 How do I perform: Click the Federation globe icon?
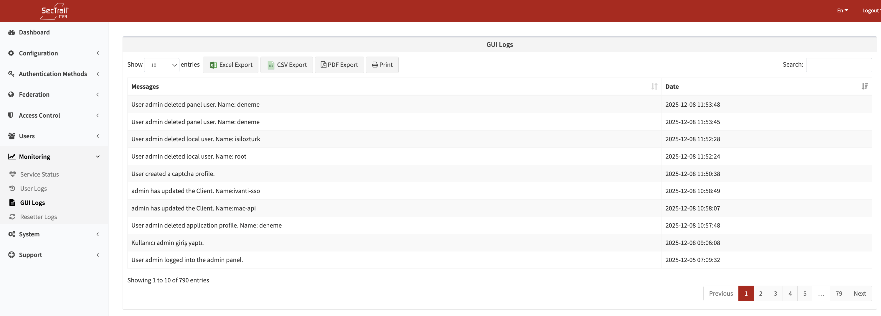(x=11, y=94)
